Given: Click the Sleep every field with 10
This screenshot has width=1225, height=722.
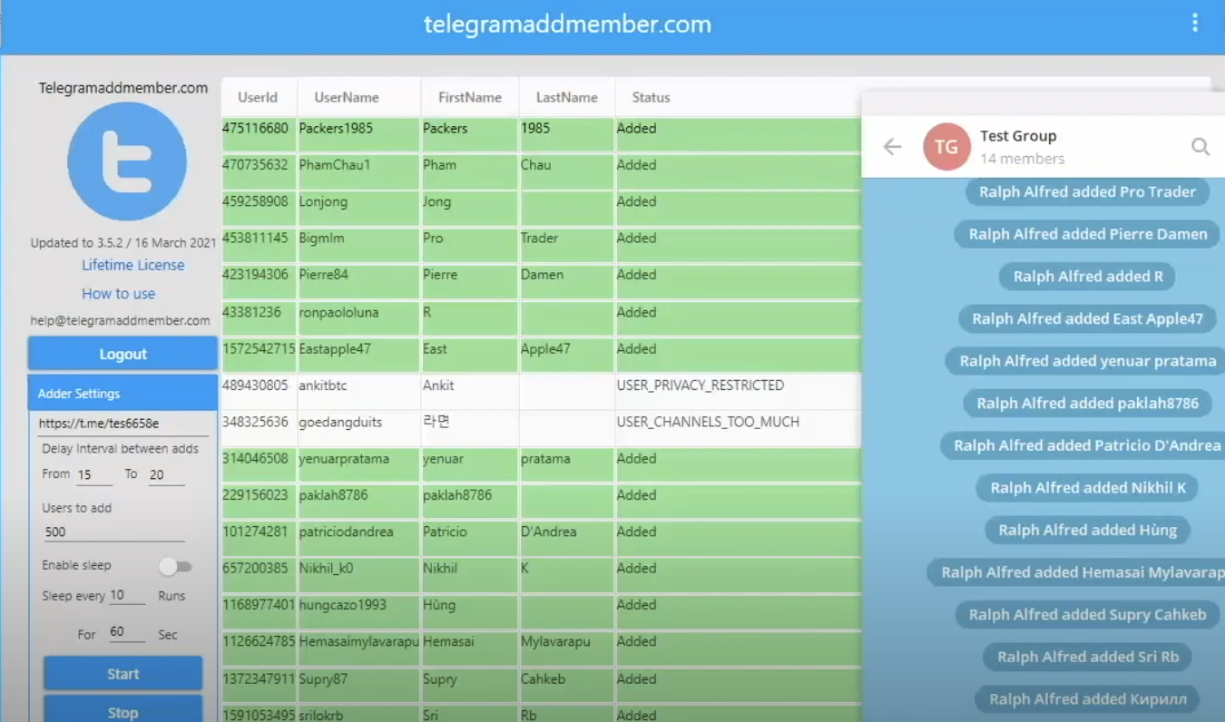Looking at the screenshot, I should (x=126, y=596).
